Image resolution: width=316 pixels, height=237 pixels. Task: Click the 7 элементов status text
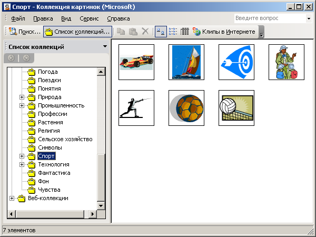pos(19,230)
